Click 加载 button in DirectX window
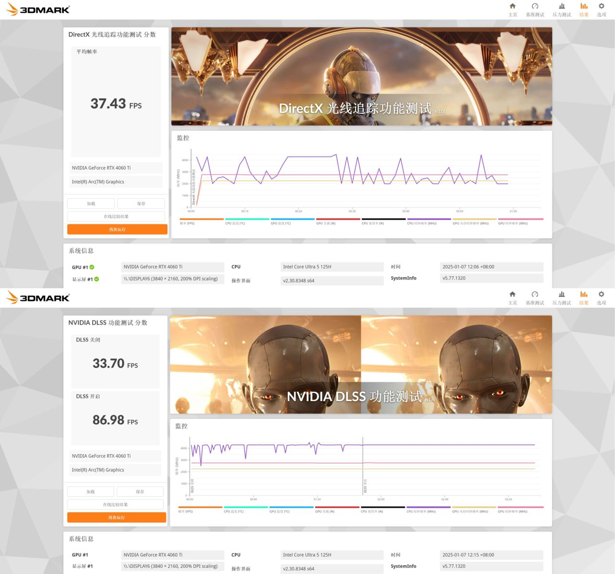 [x=91, y=204]
